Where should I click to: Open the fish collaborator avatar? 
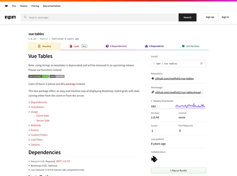click(154, 159)
